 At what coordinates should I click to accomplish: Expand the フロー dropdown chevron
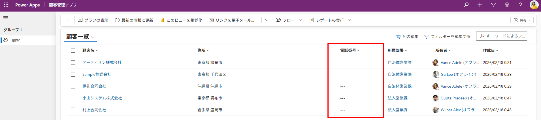(301, 20)
